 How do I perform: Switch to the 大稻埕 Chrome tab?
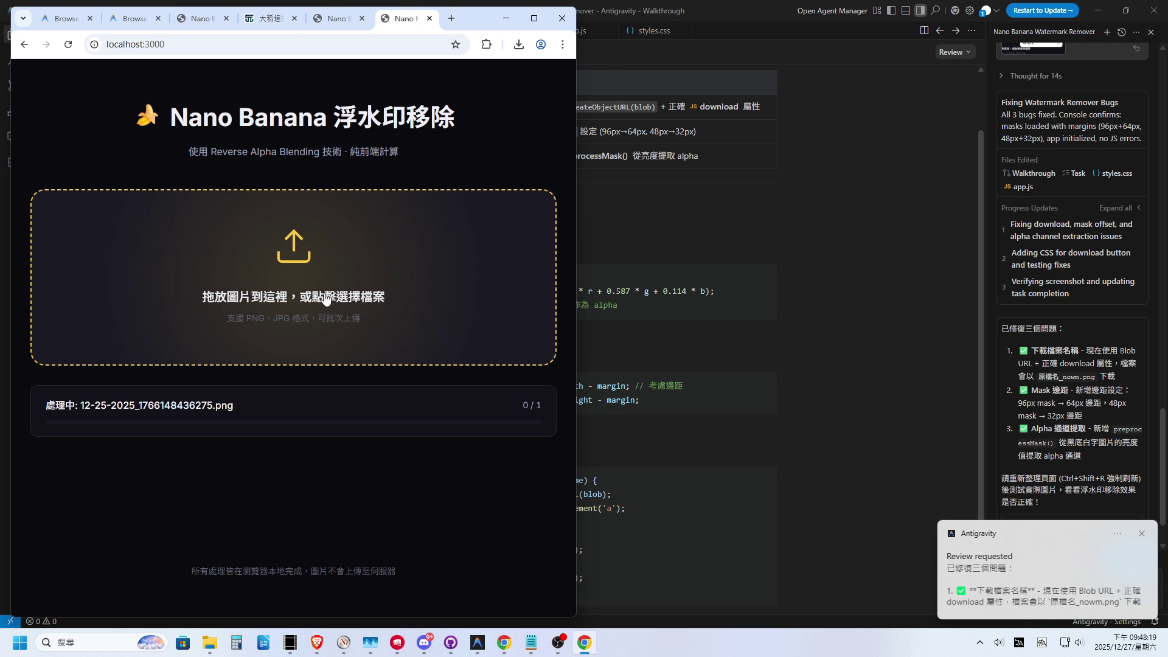tap(271, 18)
